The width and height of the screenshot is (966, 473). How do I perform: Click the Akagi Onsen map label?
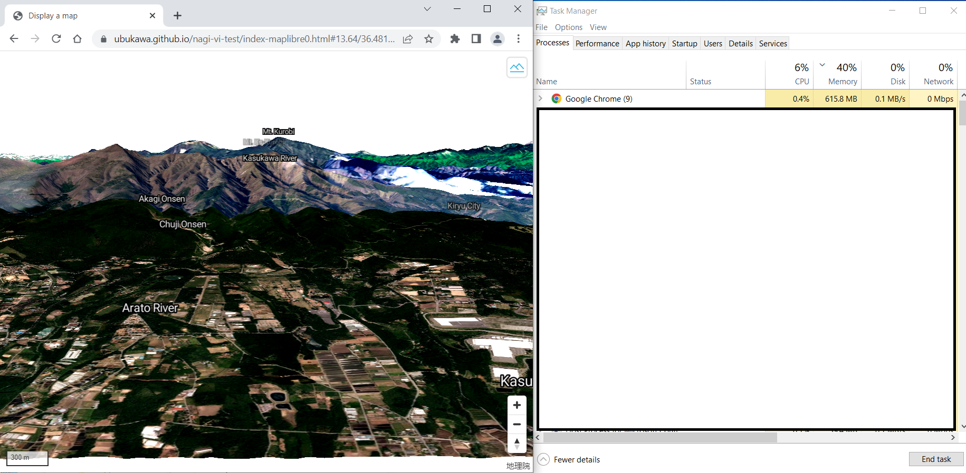click(x=162, y=199)
